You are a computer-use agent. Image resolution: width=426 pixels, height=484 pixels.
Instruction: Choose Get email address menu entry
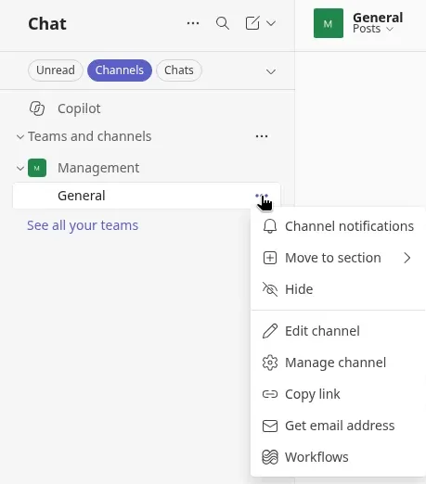click(338, 426)
